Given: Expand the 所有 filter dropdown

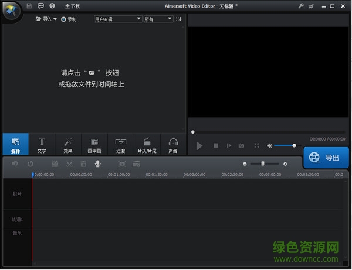Looking at the screenshot, I should click(x=158, y=19).
